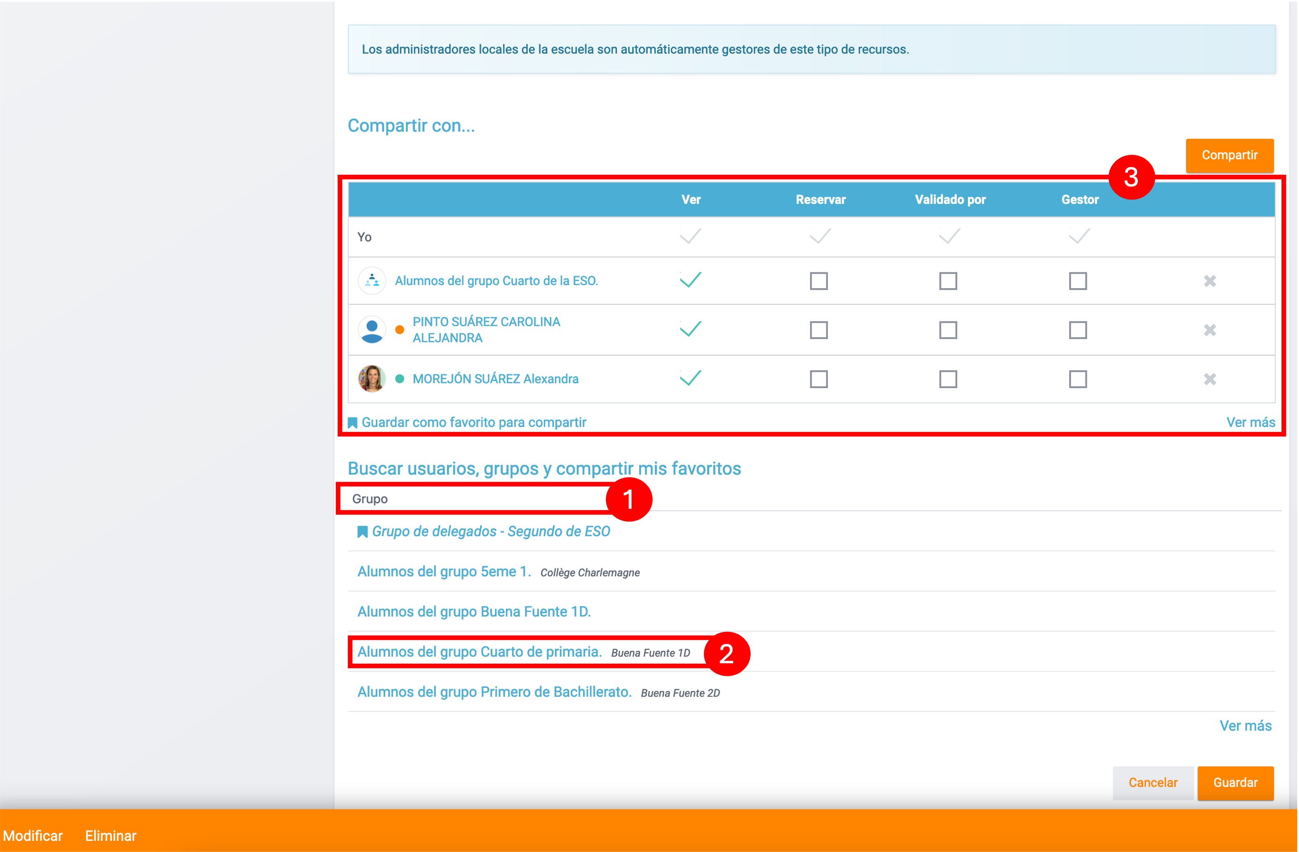Enable Reservar for PINTO SUÁREZ CAROLINA ALEJANDRA
The image size is (1299, 852).
[819, 330]
